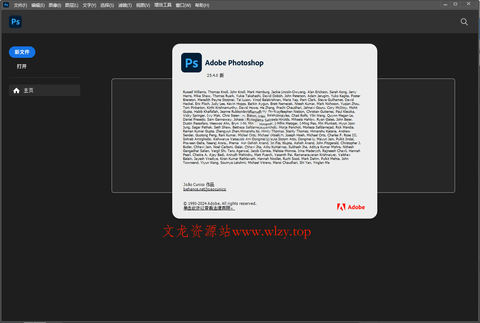This screenshot has height=323, width=480.
Task: Click the 新文件 button
Action: click(22, 52)
